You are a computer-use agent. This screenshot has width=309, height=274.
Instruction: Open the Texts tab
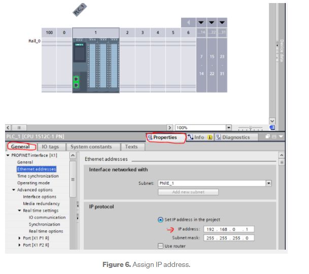tap(131, 147)
